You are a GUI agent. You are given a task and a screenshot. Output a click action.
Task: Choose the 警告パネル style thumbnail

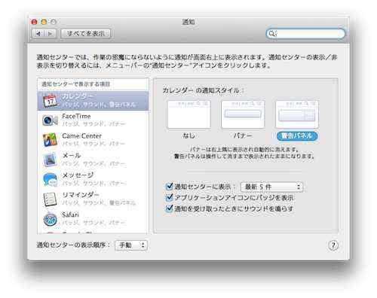[x=297, y=114]
